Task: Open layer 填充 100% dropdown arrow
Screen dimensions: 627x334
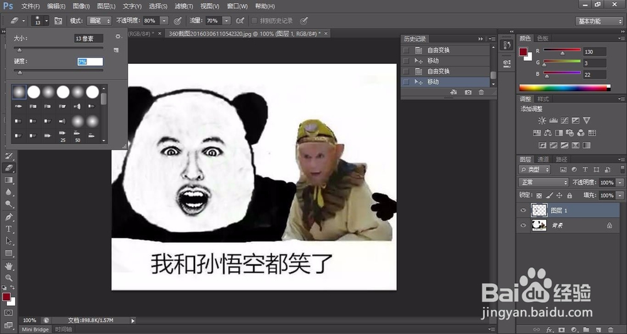Action: (x=620, y=196)
